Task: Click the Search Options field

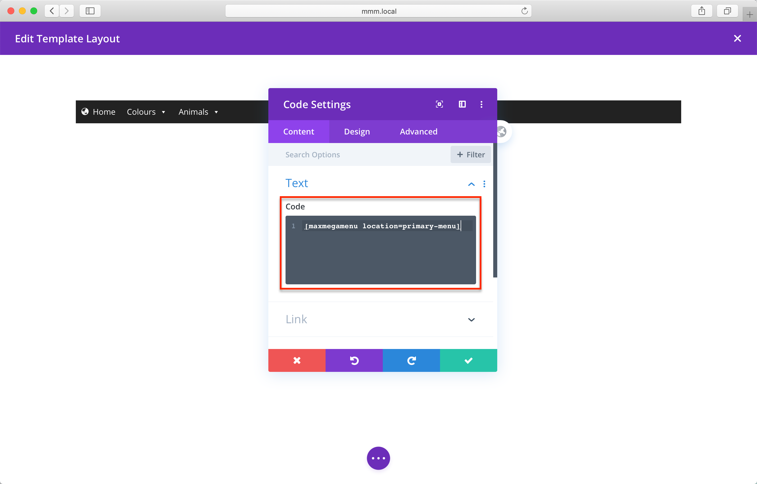Action: tap(358, 155)
